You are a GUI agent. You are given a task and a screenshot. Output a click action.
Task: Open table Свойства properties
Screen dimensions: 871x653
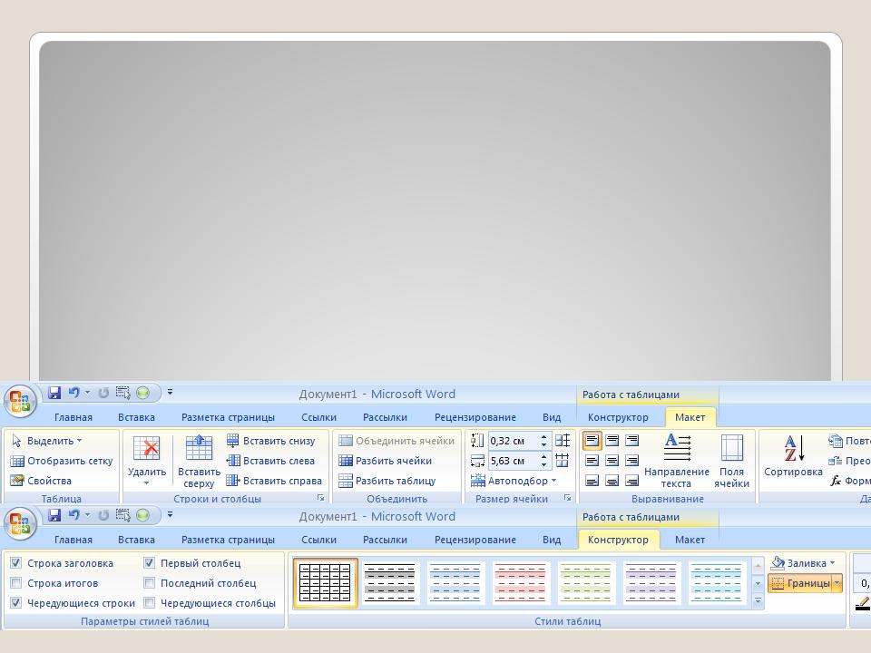click(41, 481)
